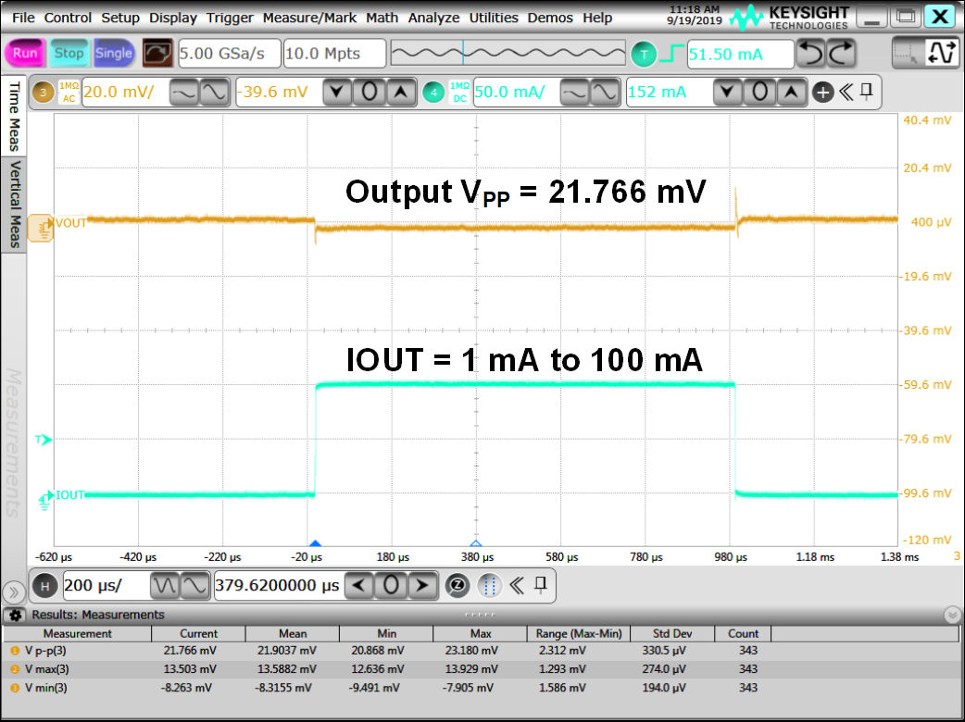The image size is (965, 722).
Task: Zero the horizontal position offset
Action: [391, 585]
